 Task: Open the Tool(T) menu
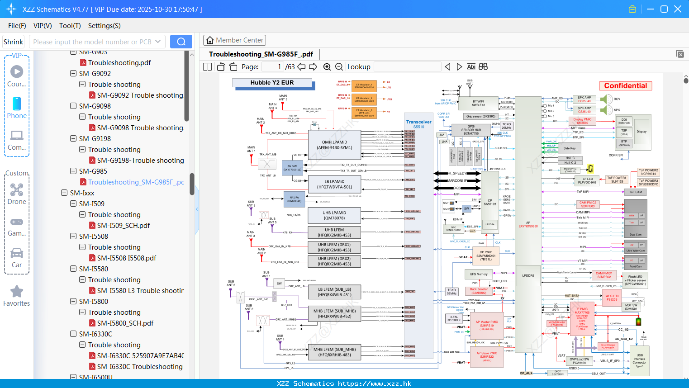70,26
